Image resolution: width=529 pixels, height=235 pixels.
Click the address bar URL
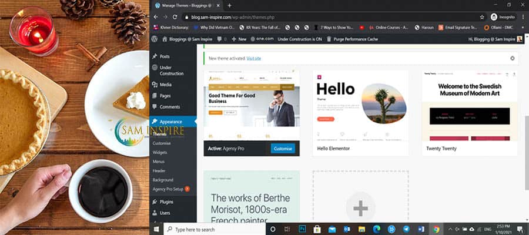233,17
